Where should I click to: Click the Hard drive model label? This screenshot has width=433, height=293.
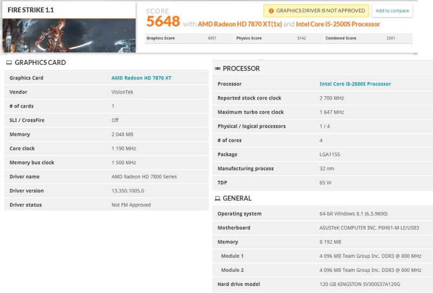pos(239,284)
